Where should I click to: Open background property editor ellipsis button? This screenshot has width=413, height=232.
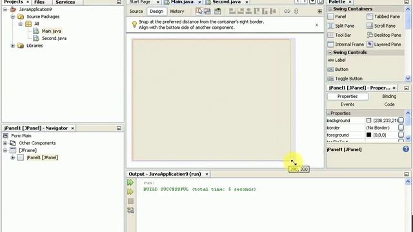[x=401, y=121]
